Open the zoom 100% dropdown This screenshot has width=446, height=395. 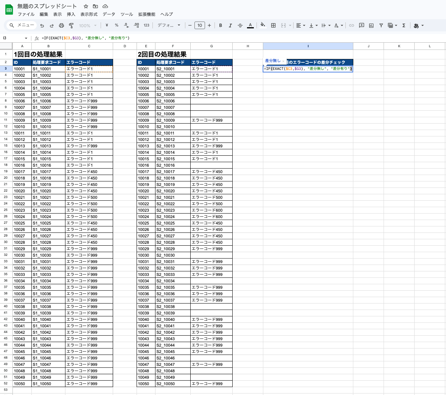[x=88, y=26]
